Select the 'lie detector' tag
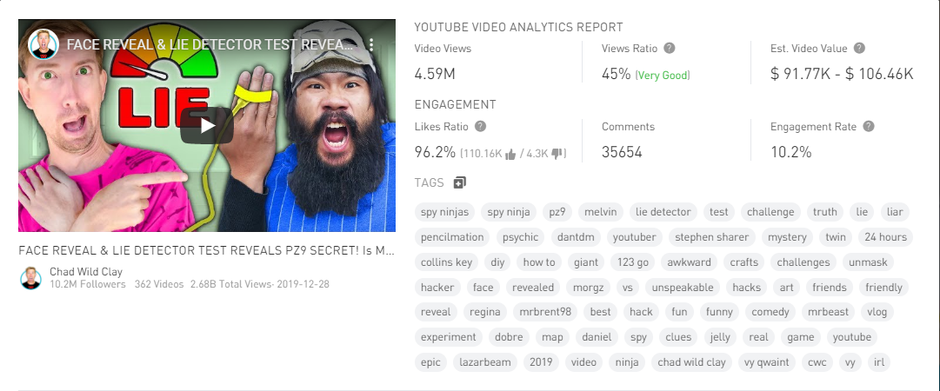This screenshot has width=940, height=391. [x=663, y=211]
